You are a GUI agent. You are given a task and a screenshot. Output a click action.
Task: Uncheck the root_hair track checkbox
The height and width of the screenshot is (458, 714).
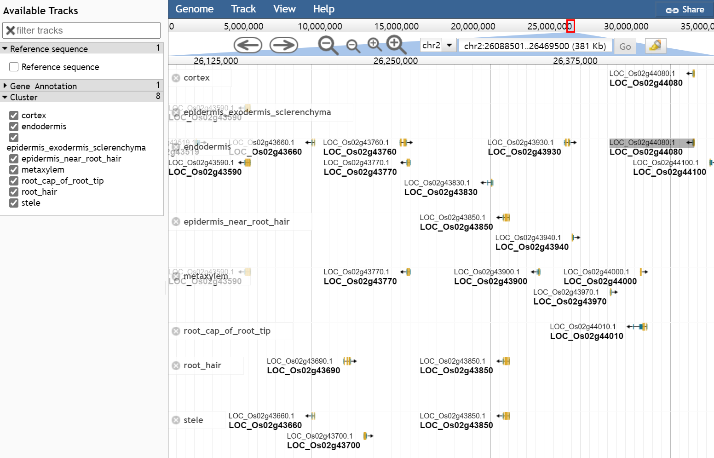(14, 191)
